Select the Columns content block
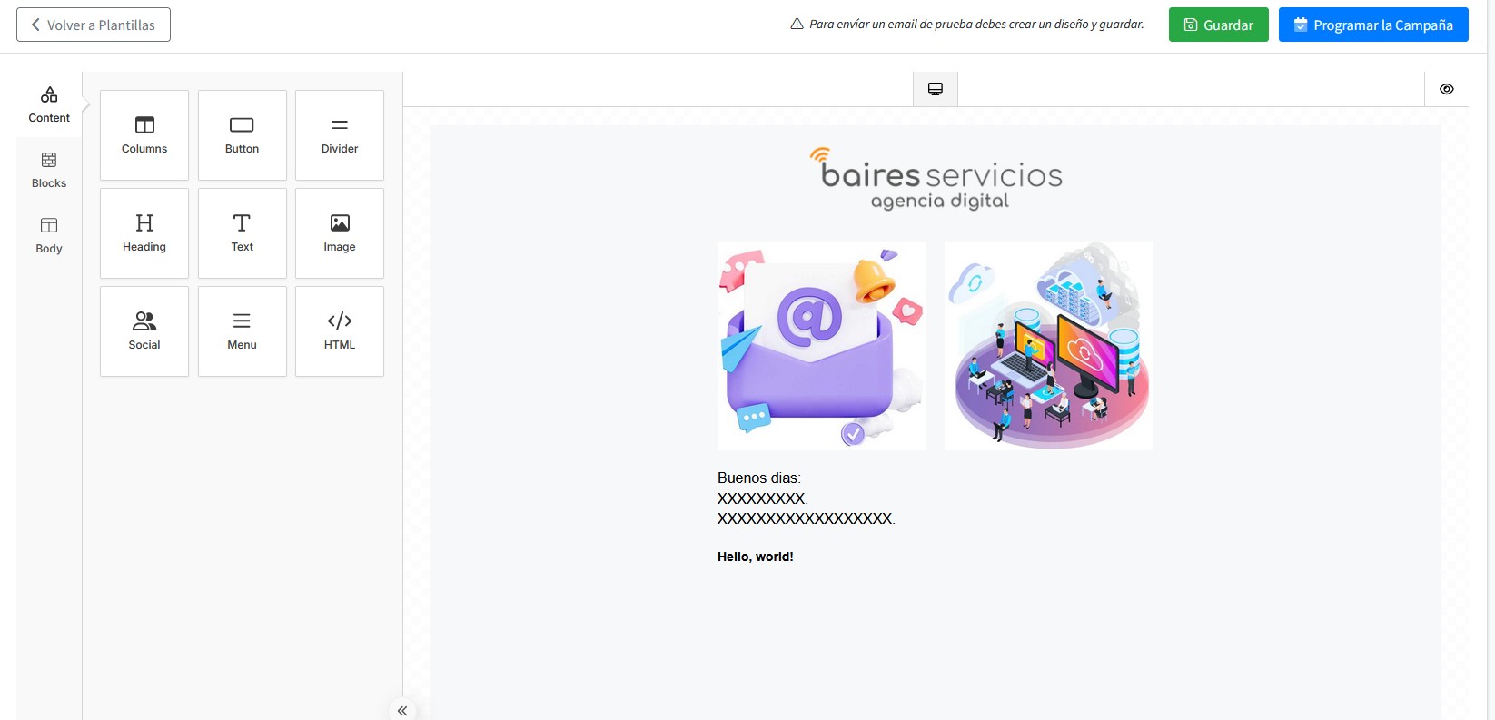 click(x=144, y=135)
